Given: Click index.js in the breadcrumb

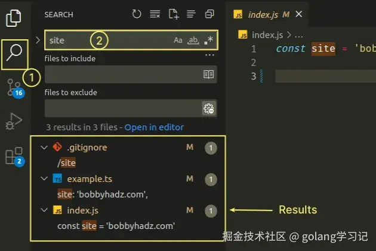Looking at the screenshot, I should pos(267,35).
